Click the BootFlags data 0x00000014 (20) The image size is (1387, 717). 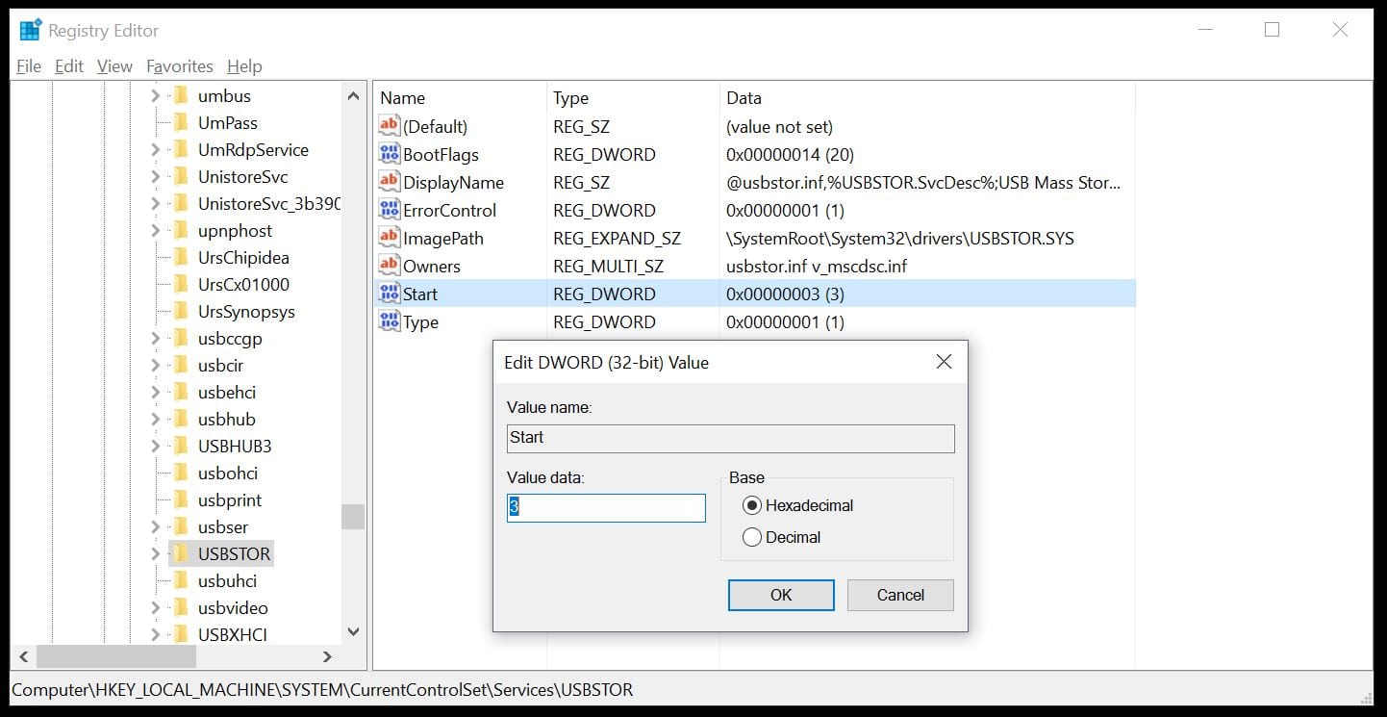(x=791, y=154)
